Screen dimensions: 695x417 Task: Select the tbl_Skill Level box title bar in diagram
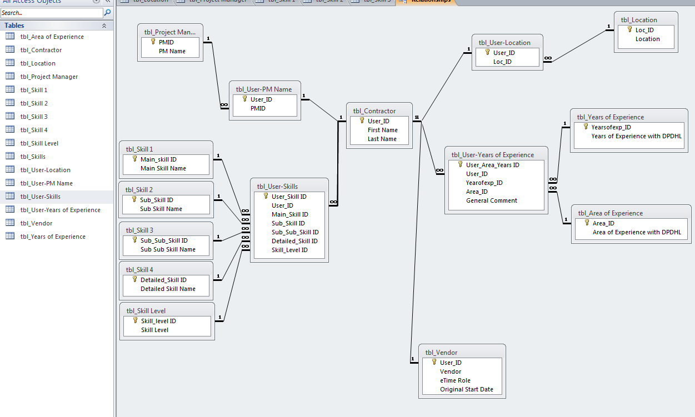point(167,310)
